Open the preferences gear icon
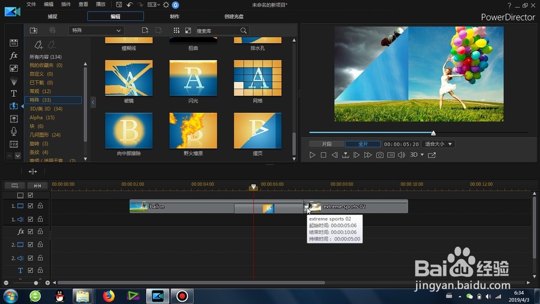The width and height of the screenshot is (540, 304). (166, 5)
